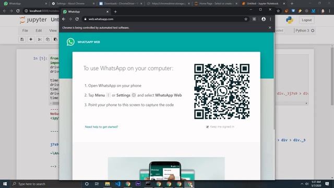334x188 pixels.
Task: Click the taskbar clock and date
Action: pos(316,184)
